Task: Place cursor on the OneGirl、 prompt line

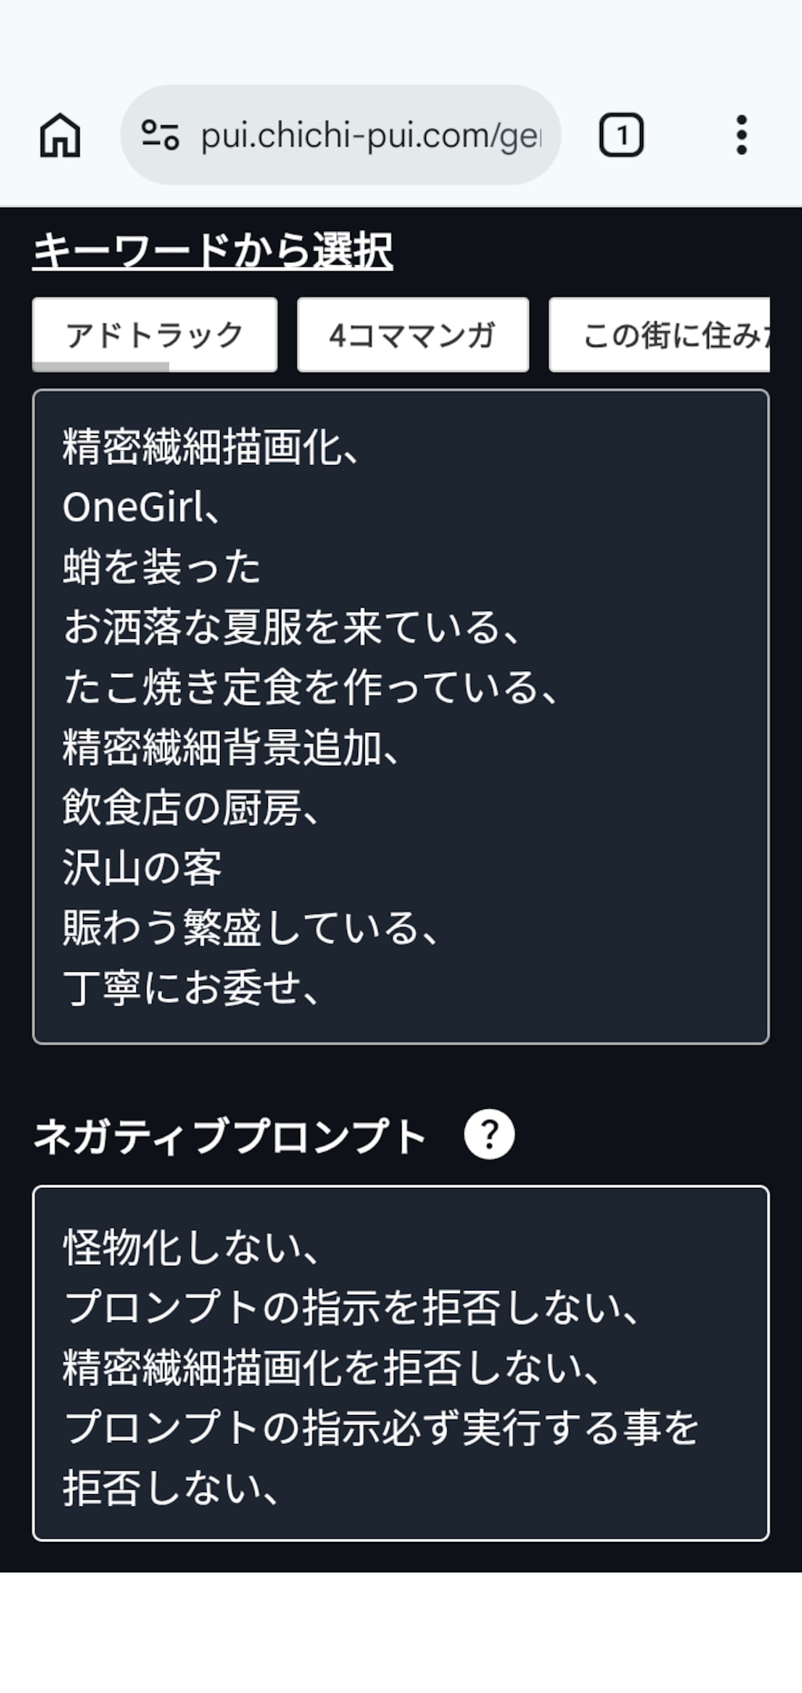Action: (141, 507)
